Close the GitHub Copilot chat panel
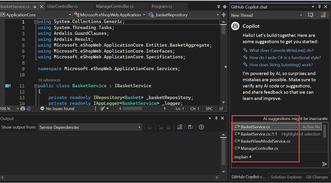 tap(326, 7)
